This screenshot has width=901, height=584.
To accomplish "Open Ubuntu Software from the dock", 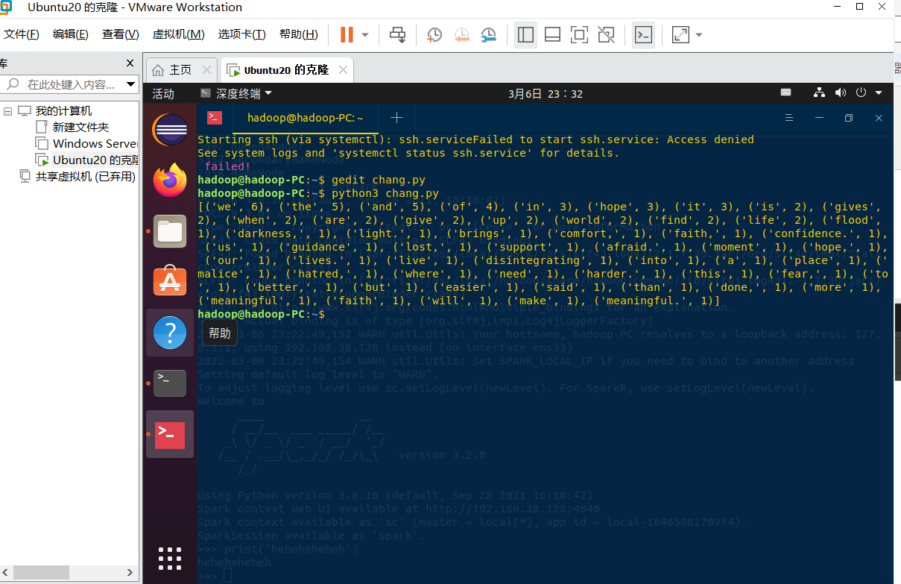I will pos(170,280).
